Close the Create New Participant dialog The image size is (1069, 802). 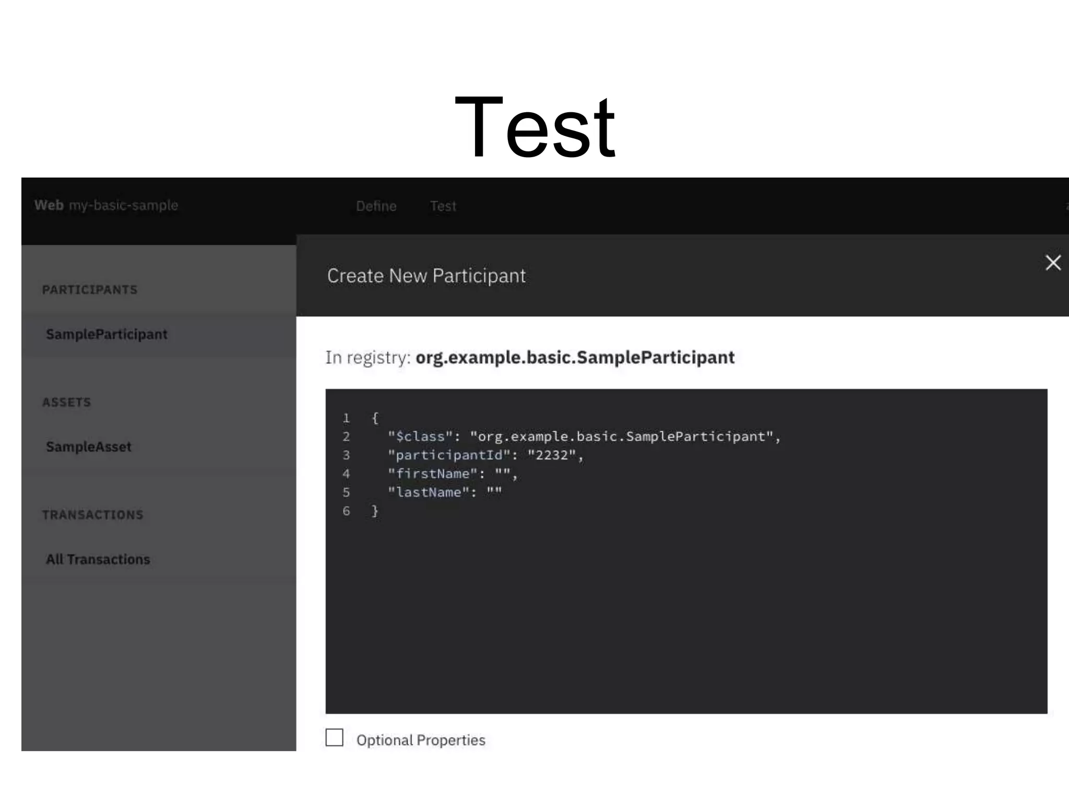(x=1053, y=263)
